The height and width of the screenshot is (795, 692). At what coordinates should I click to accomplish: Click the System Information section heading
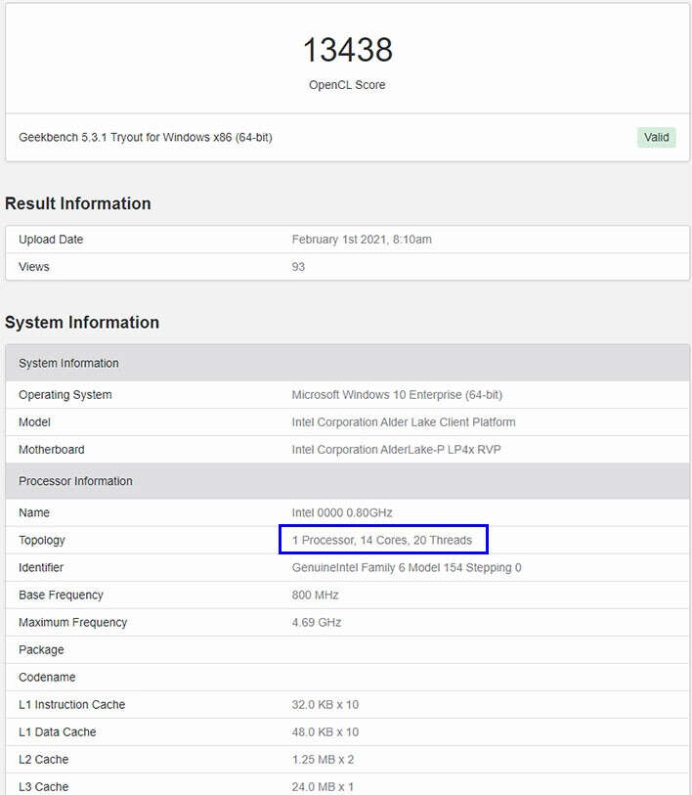(x=82, y=323)
